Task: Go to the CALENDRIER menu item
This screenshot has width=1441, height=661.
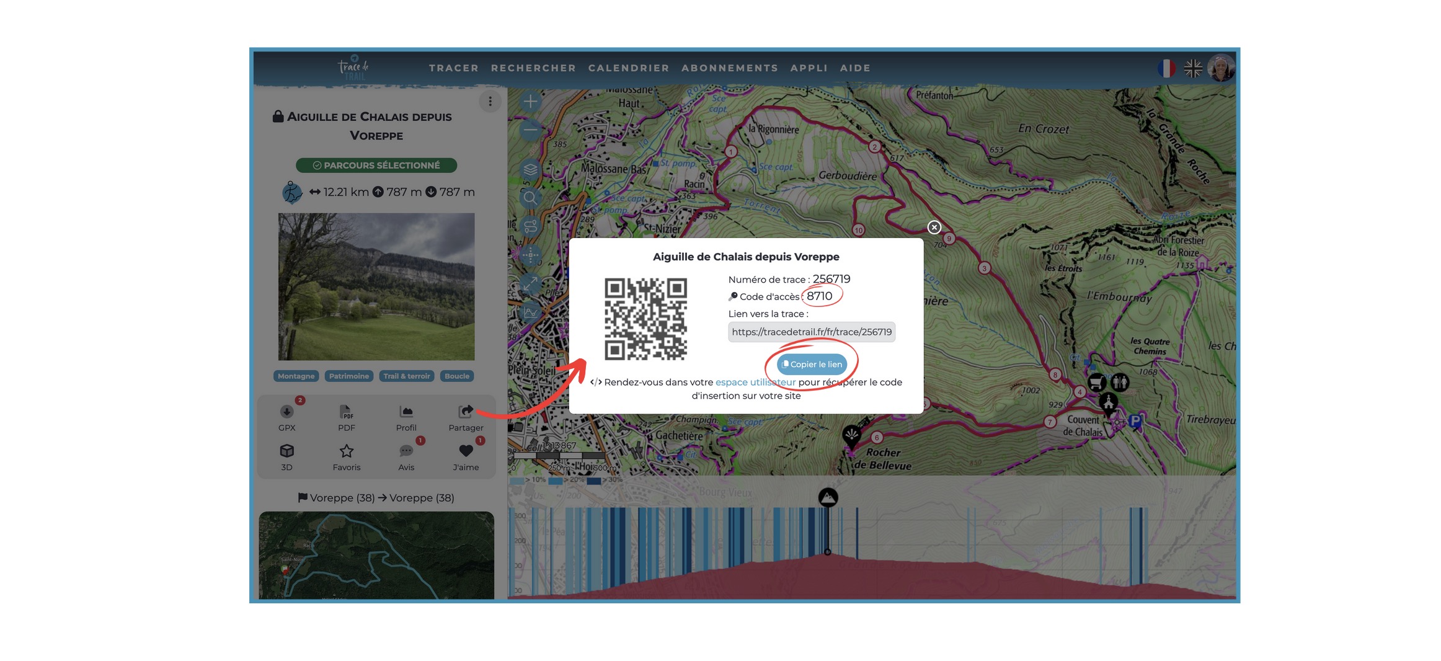Action: pos(628,68)
